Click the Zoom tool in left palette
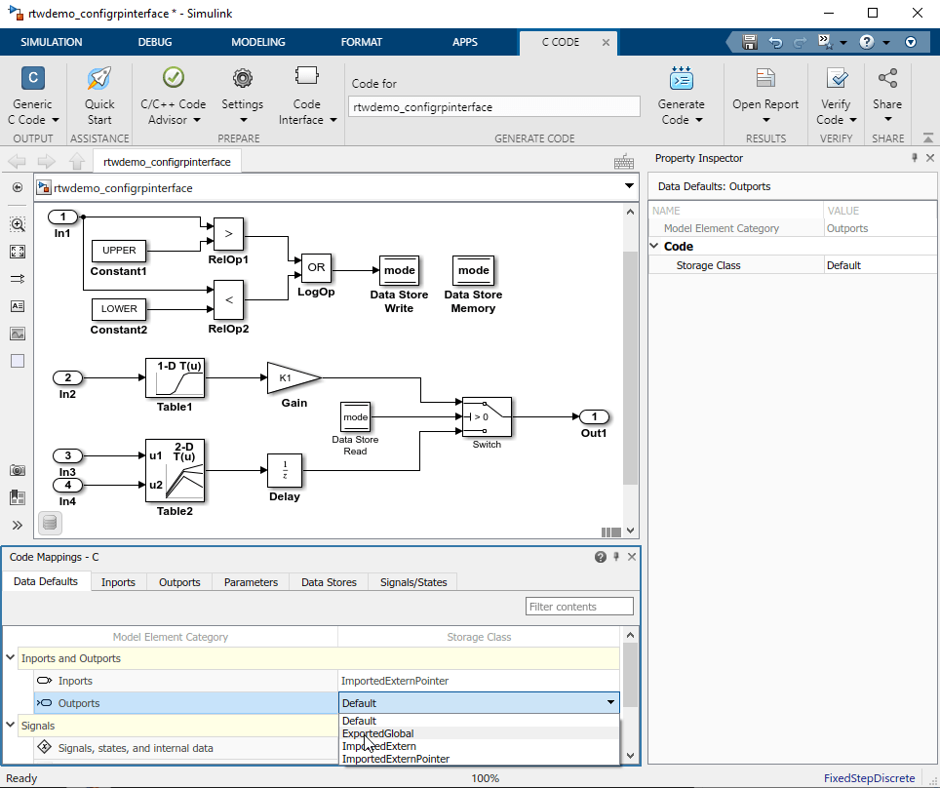The image size is (940, 788). pyautogui.click(x=18, y=224)
